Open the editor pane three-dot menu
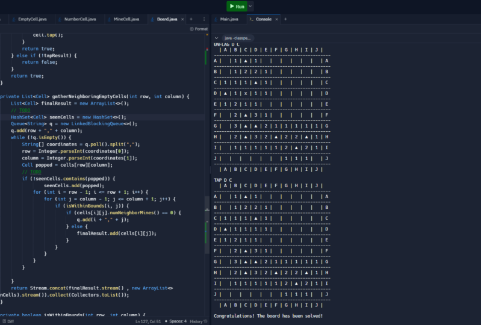Viewport: 481px width, 325px height. coord(204,19)
